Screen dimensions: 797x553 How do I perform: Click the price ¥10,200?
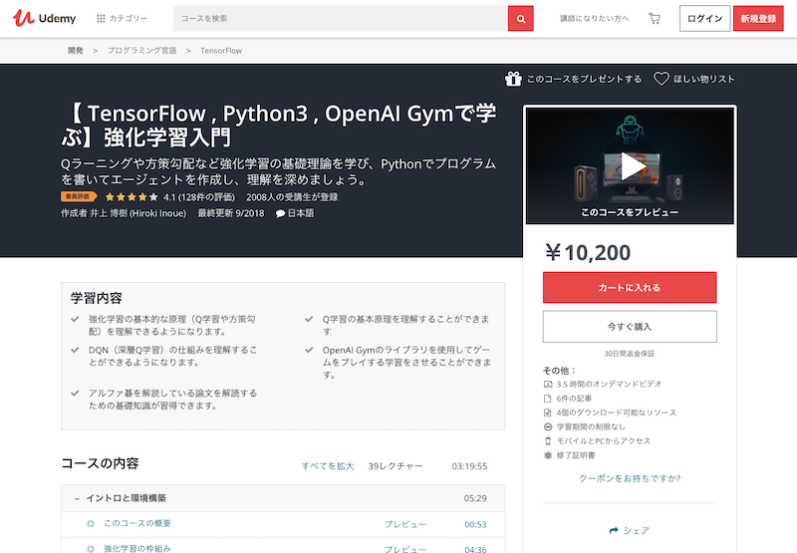coord(587,253)
